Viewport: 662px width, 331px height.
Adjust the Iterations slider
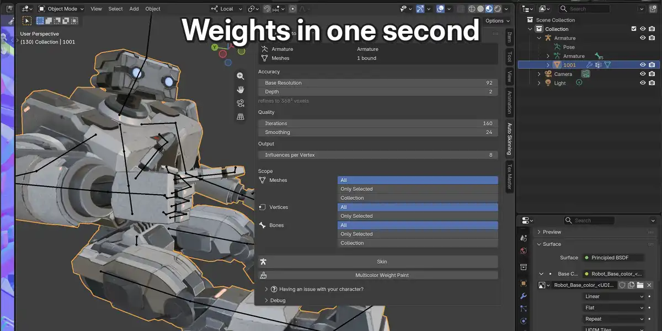point(378,124)
